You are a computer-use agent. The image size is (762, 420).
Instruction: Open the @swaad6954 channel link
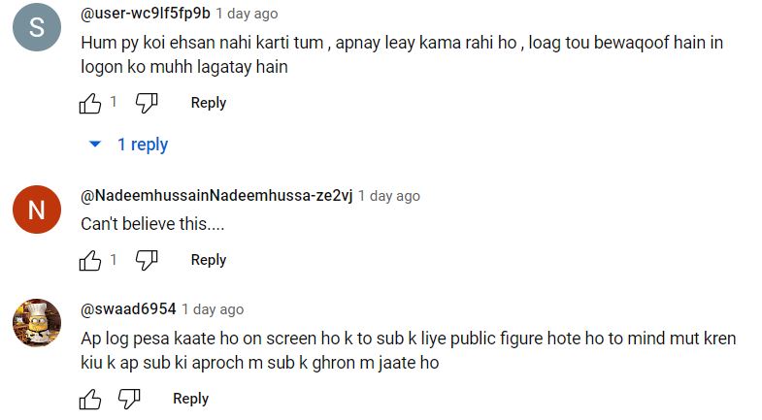[x=128, y=309]
